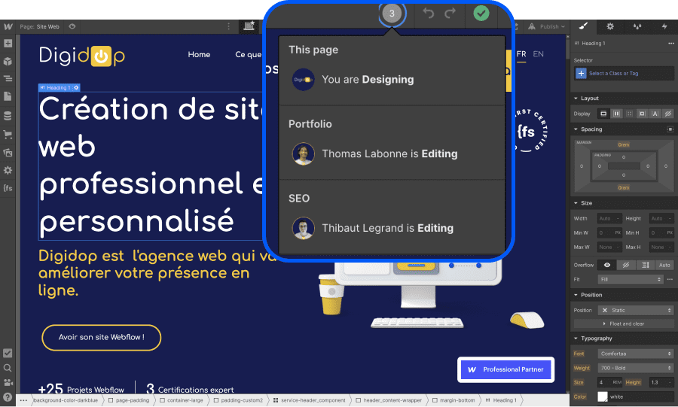Open the site Settings gear in left sidebar
Screen dimensions: 678x407
8,171
